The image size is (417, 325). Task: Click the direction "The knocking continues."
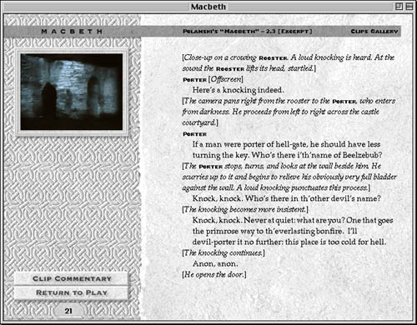click(224, 253)
